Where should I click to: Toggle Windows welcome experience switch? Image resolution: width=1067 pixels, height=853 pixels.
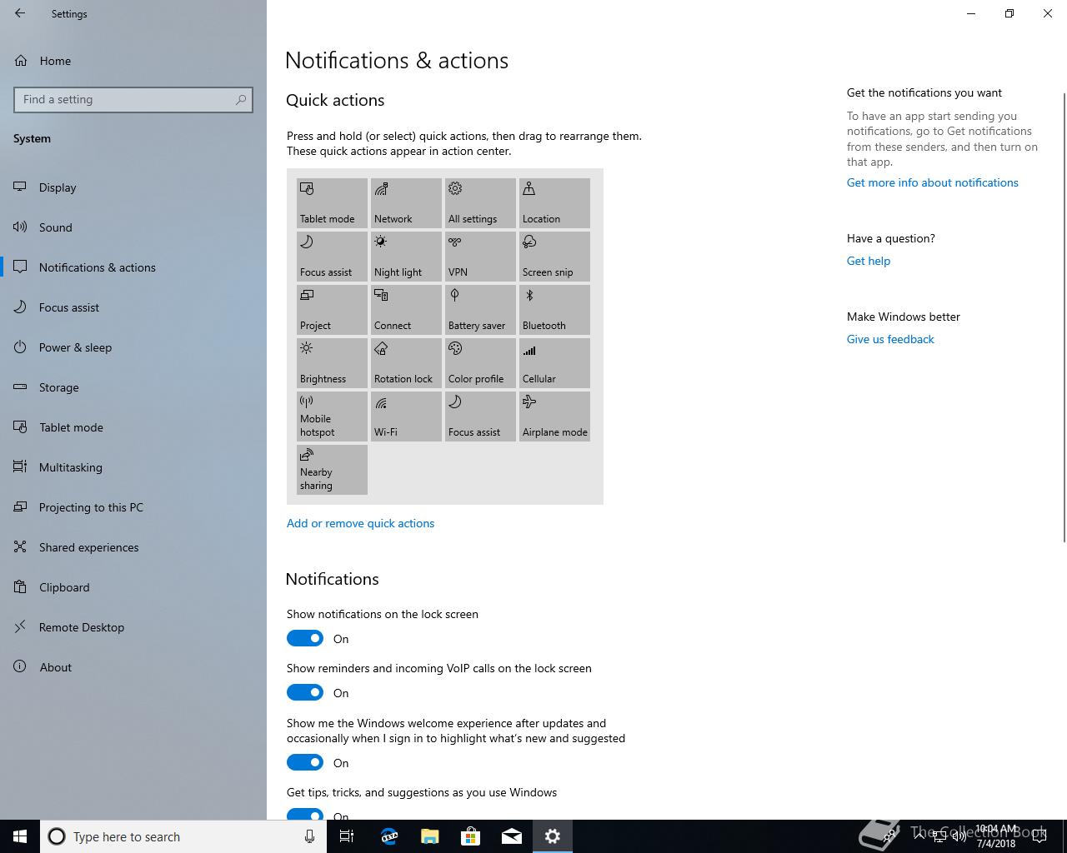point(305,762)
